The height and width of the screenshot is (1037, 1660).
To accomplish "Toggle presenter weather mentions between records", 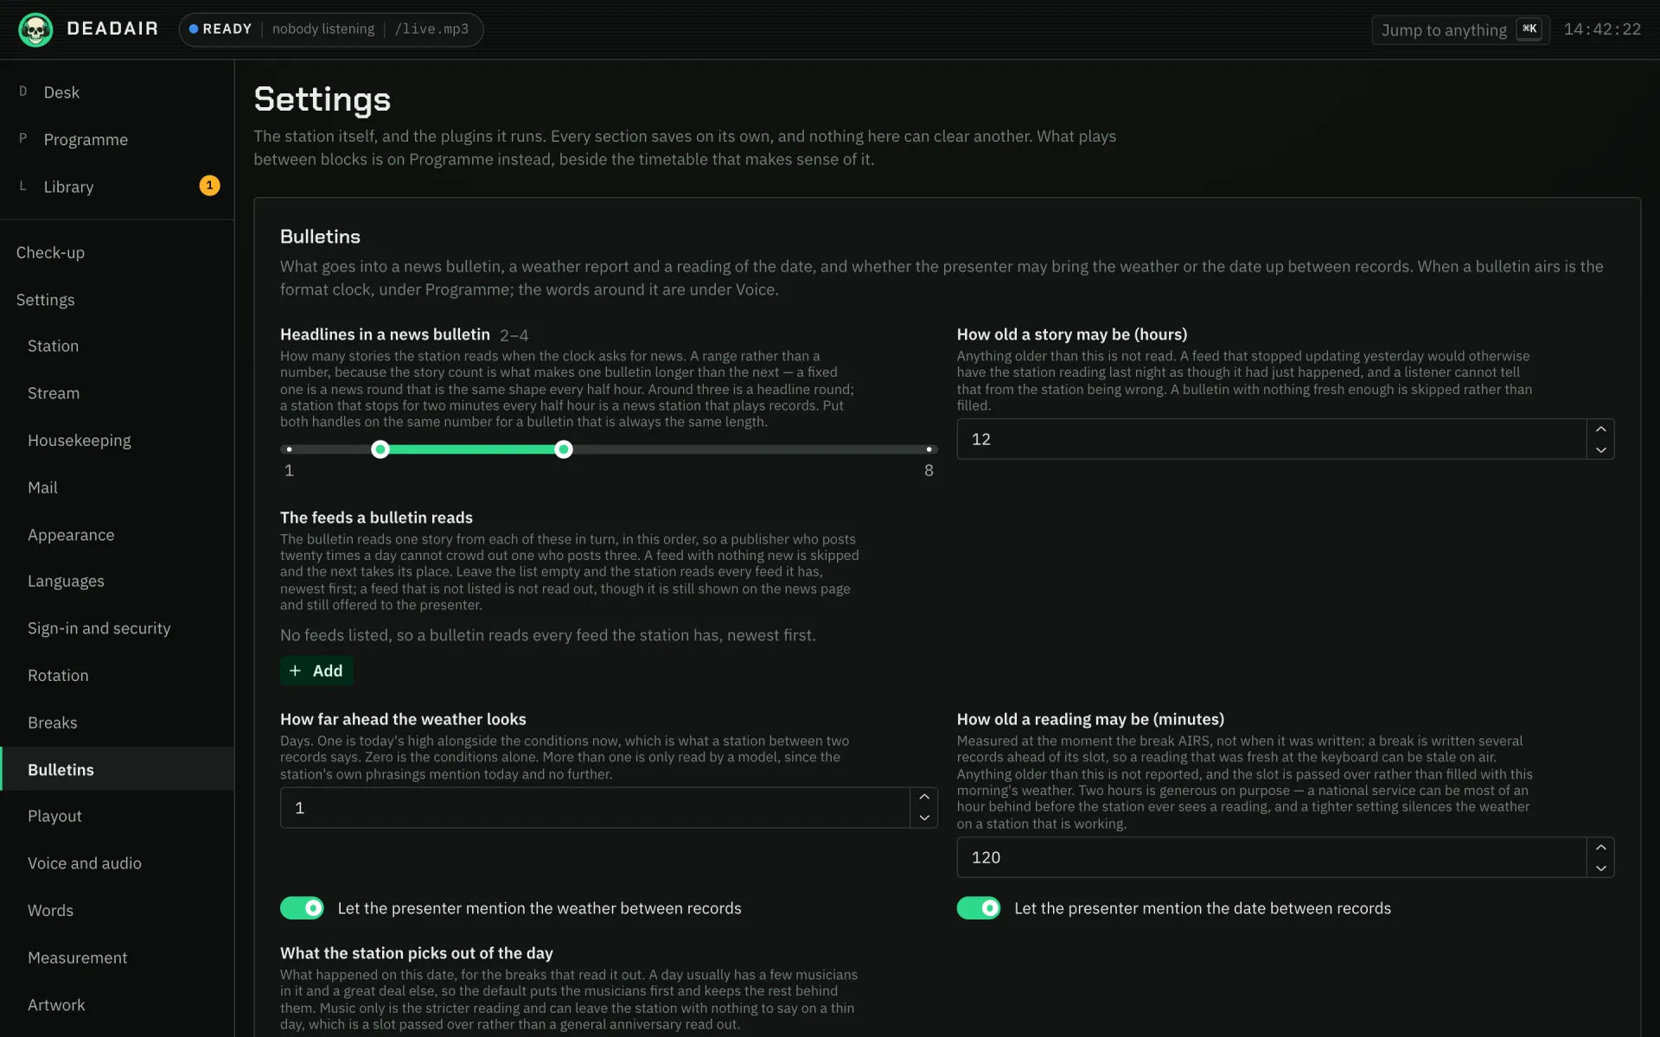I will coord(302,908).
